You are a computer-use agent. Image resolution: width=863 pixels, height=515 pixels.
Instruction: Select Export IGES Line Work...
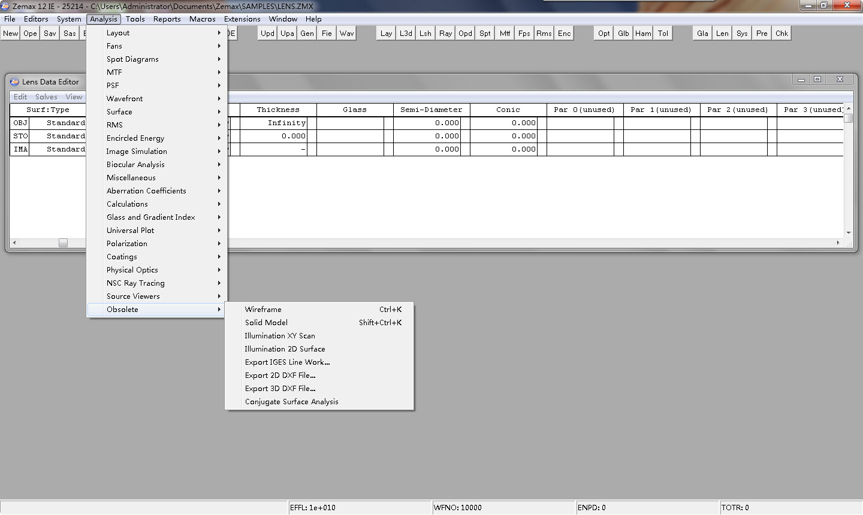tap(319, 362)
